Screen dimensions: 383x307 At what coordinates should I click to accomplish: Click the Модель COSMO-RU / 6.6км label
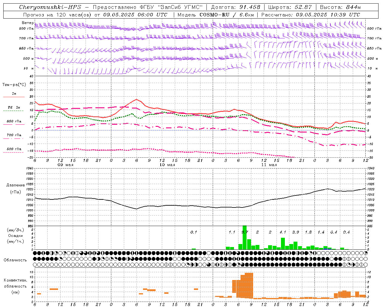coord(216,15)
